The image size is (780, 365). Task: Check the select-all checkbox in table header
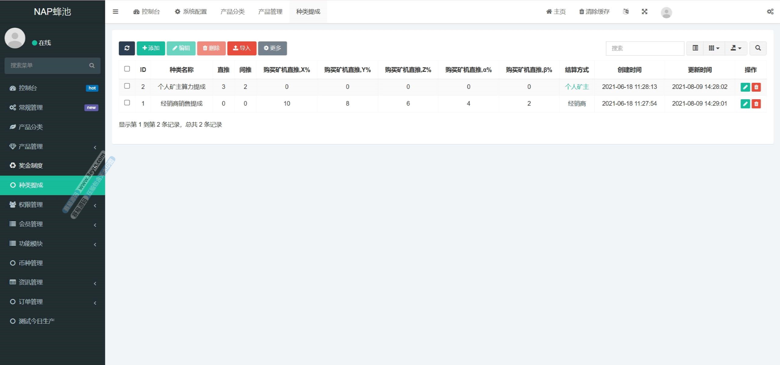(127, 69)
